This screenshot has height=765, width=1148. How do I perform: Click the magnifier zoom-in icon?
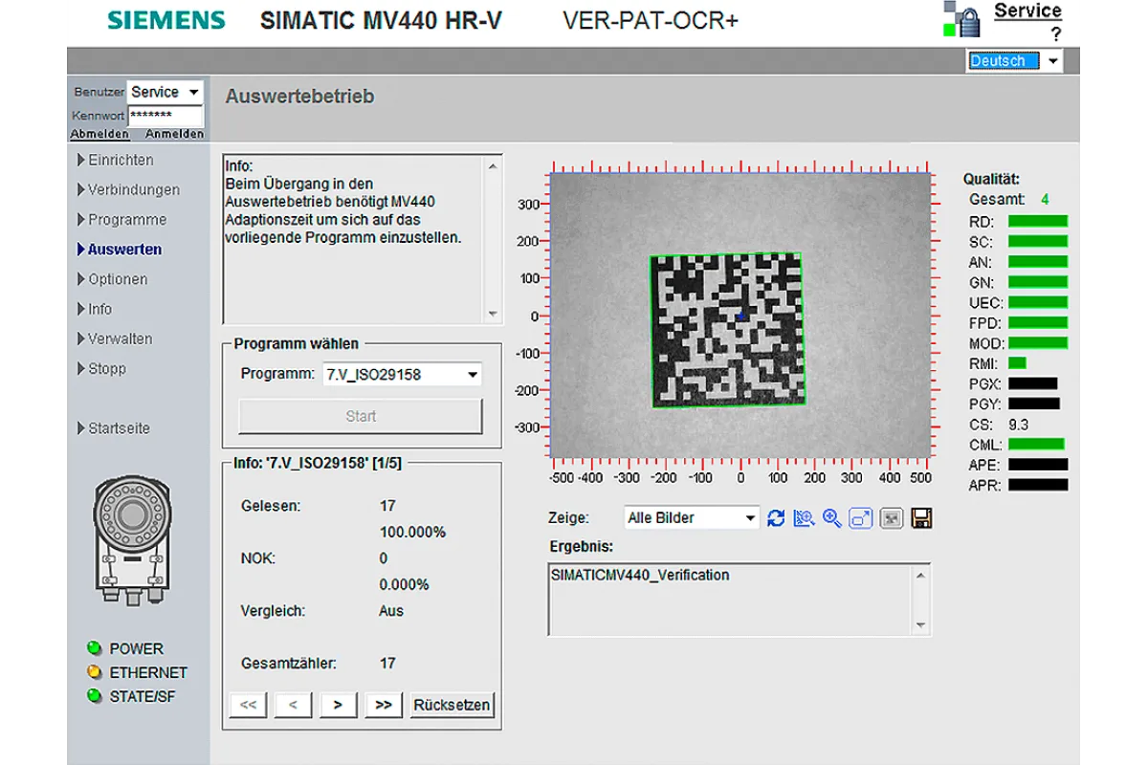[832, 518]
